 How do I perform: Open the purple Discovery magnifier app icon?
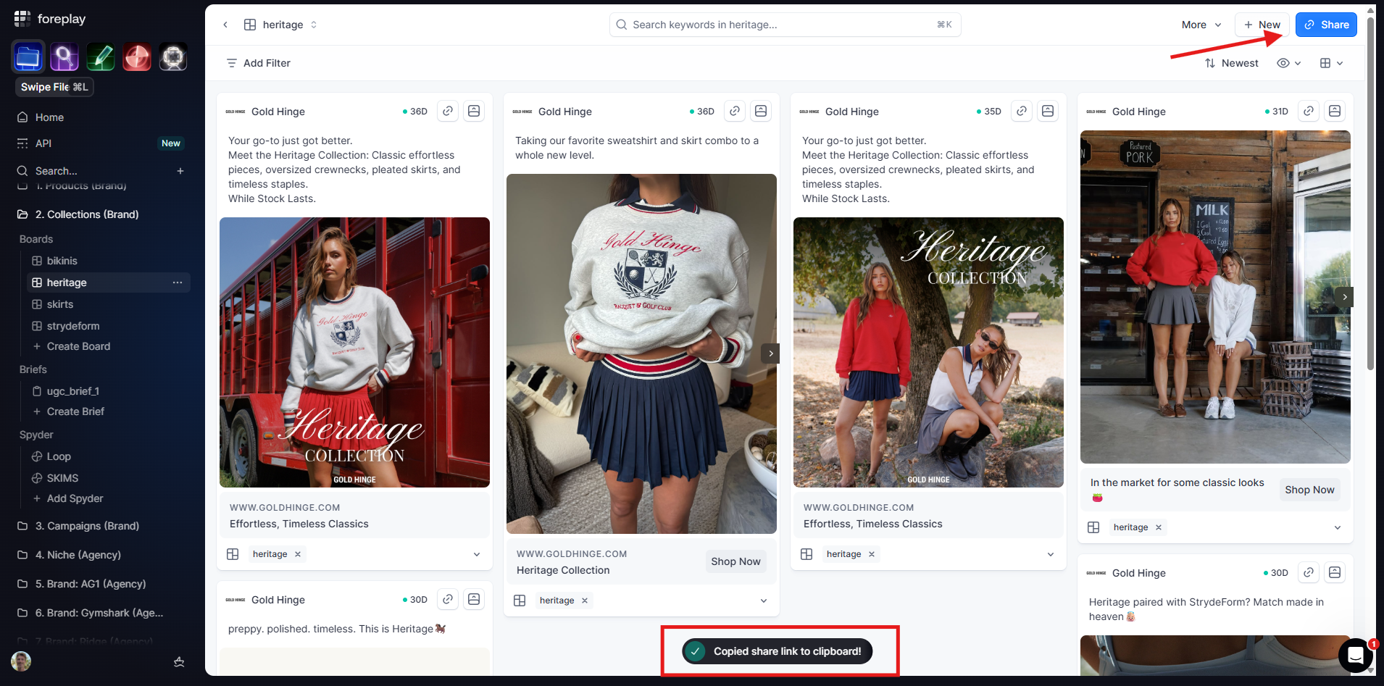64,57
